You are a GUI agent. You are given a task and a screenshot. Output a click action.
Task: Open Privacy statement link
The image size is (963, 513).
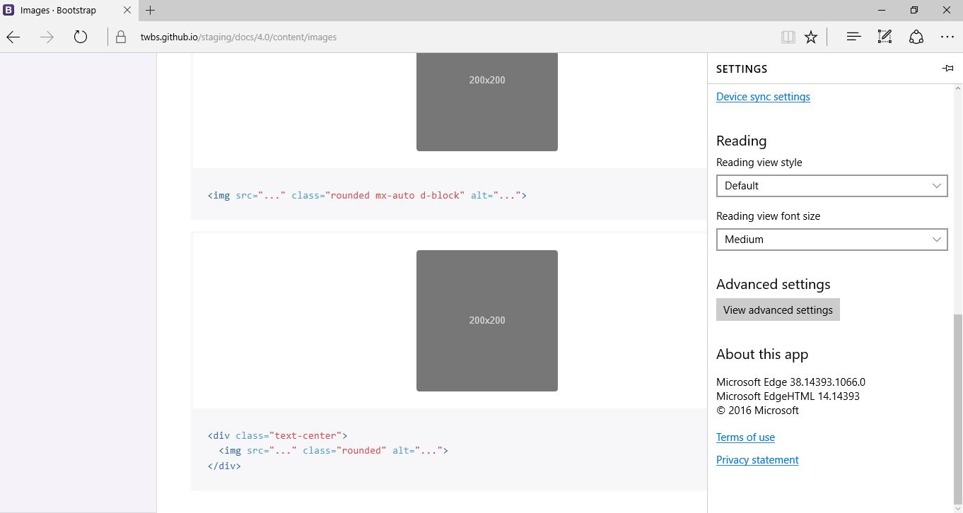(757, 460)
